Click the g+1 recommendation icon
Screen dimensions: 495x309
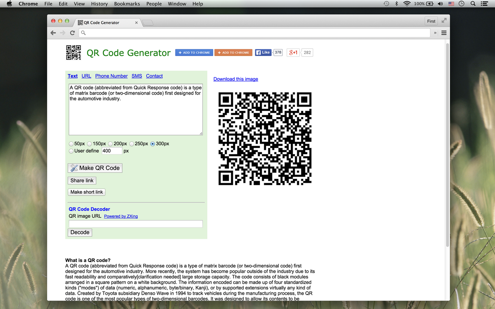(x=293, y=52)
